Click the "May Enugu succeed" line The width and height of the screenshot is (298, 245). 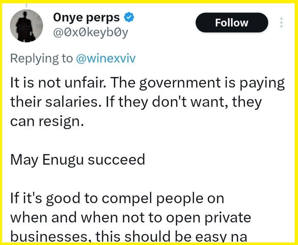pos(77,159)
